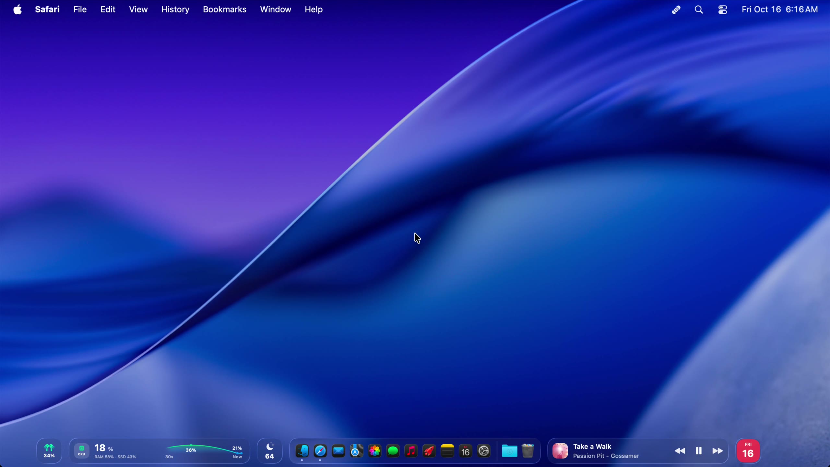
Task: Skip to next track in music widget
Action: [717, 451]
